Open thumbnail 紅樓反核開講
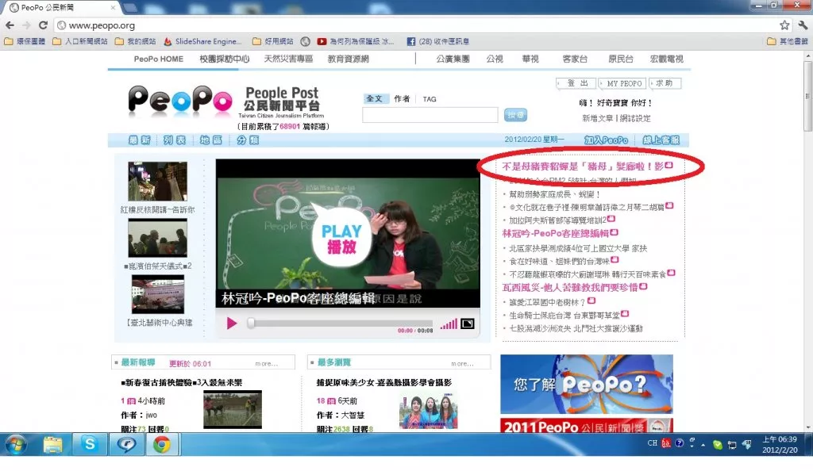 (x=158, y=181)
